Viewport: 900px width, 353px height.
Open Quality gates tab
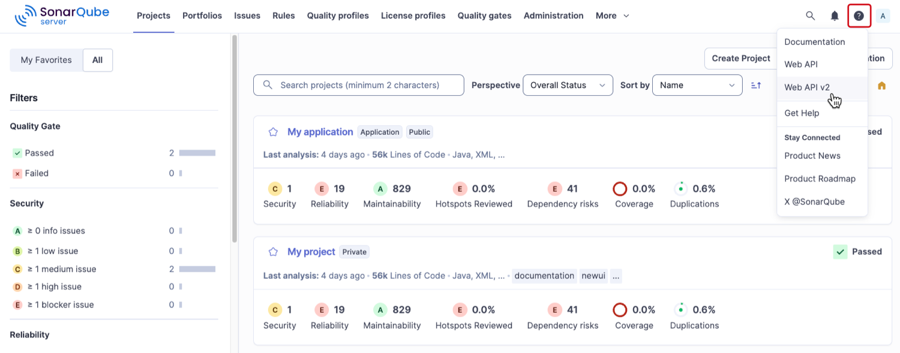(485, 16)
